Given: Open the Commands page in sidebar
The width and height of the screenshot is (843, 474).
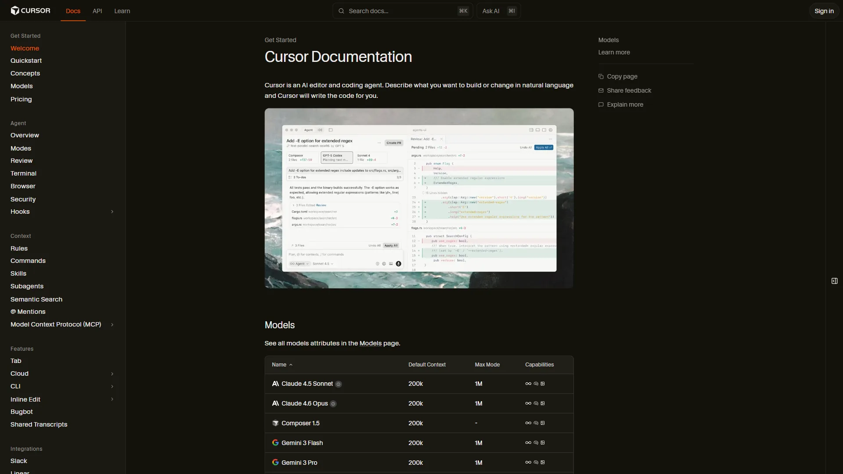Looking at the screenshot, I should (x=28, y=261).
